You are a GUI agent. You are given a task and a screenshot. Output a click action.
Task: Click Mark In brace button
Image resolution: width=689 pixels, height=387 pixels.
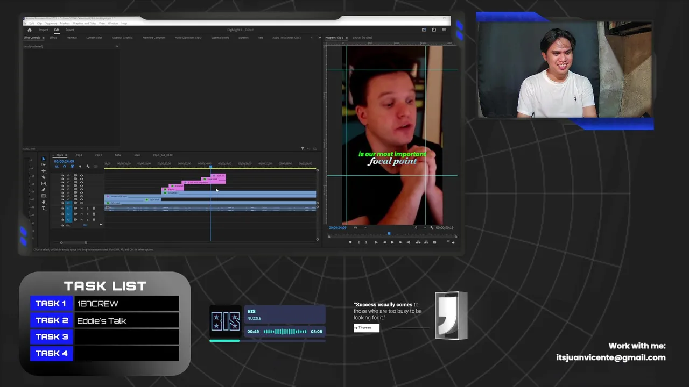point(359,242)
